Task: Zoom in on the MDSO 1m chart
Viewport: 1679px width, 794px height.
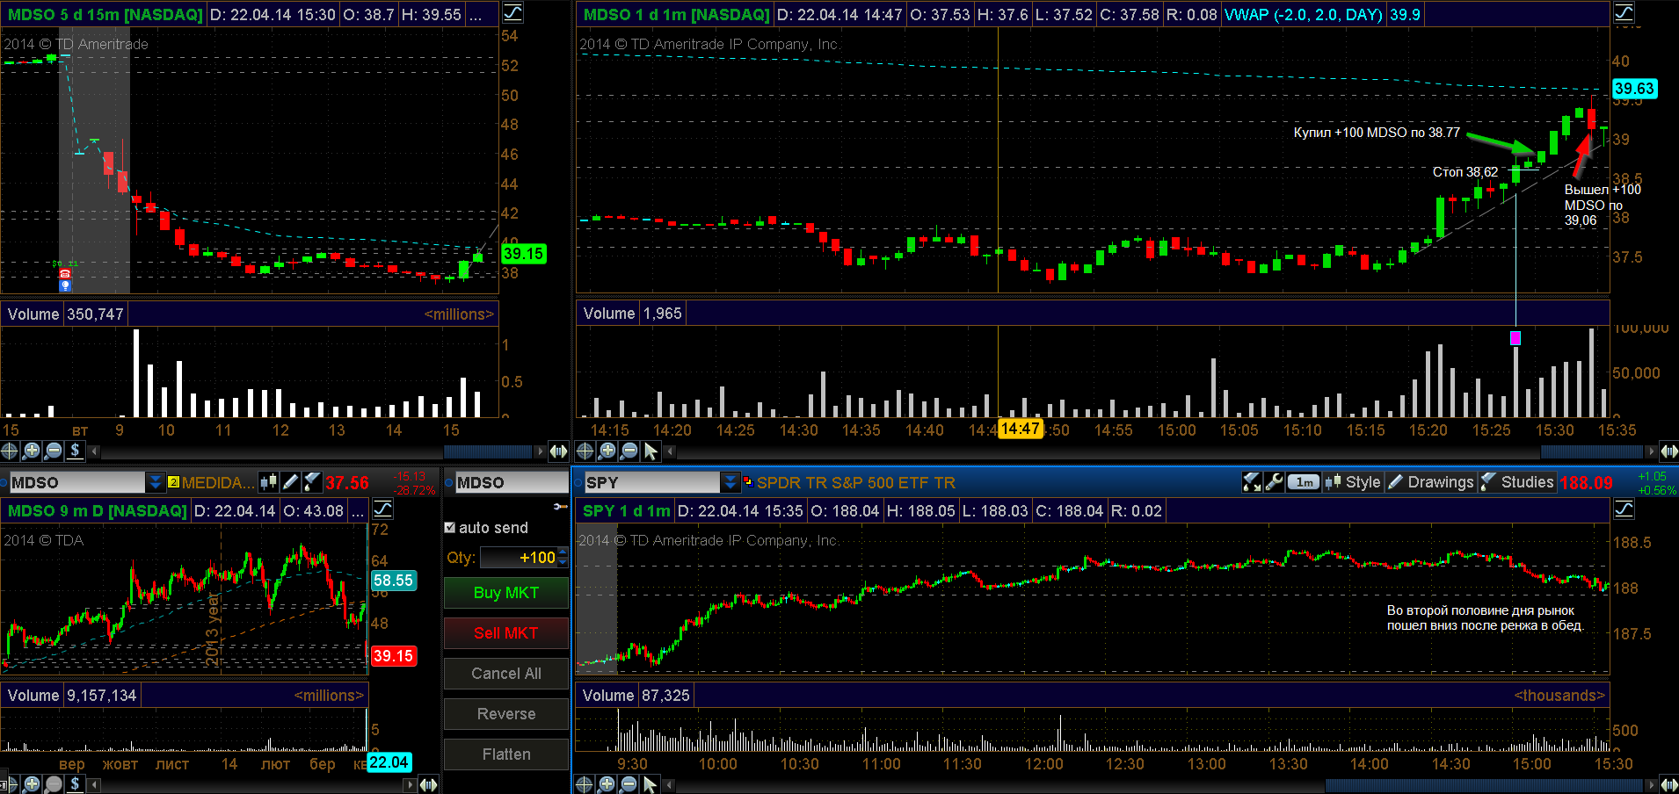Action: (607, 451)
